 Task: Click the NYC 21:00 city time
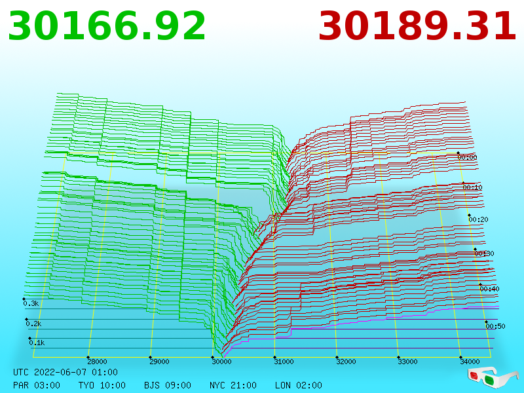[233, 385]
